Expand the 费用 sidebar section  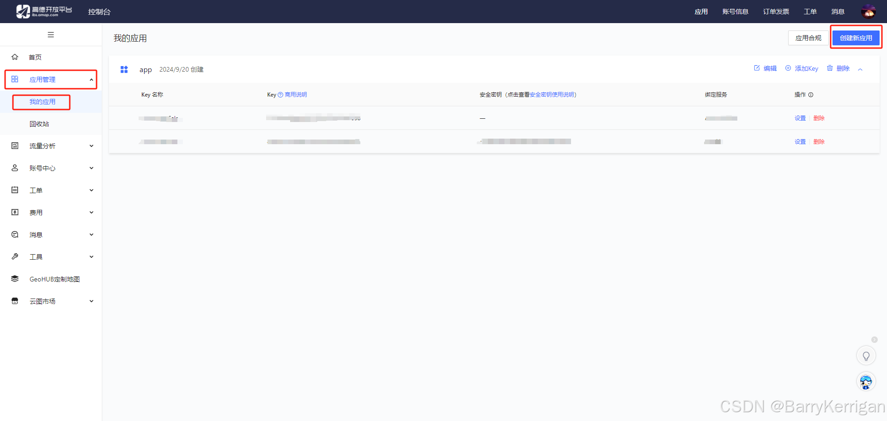coord(36,212)
